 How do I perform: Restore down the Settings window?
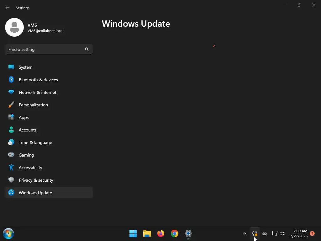coord(299,5)
